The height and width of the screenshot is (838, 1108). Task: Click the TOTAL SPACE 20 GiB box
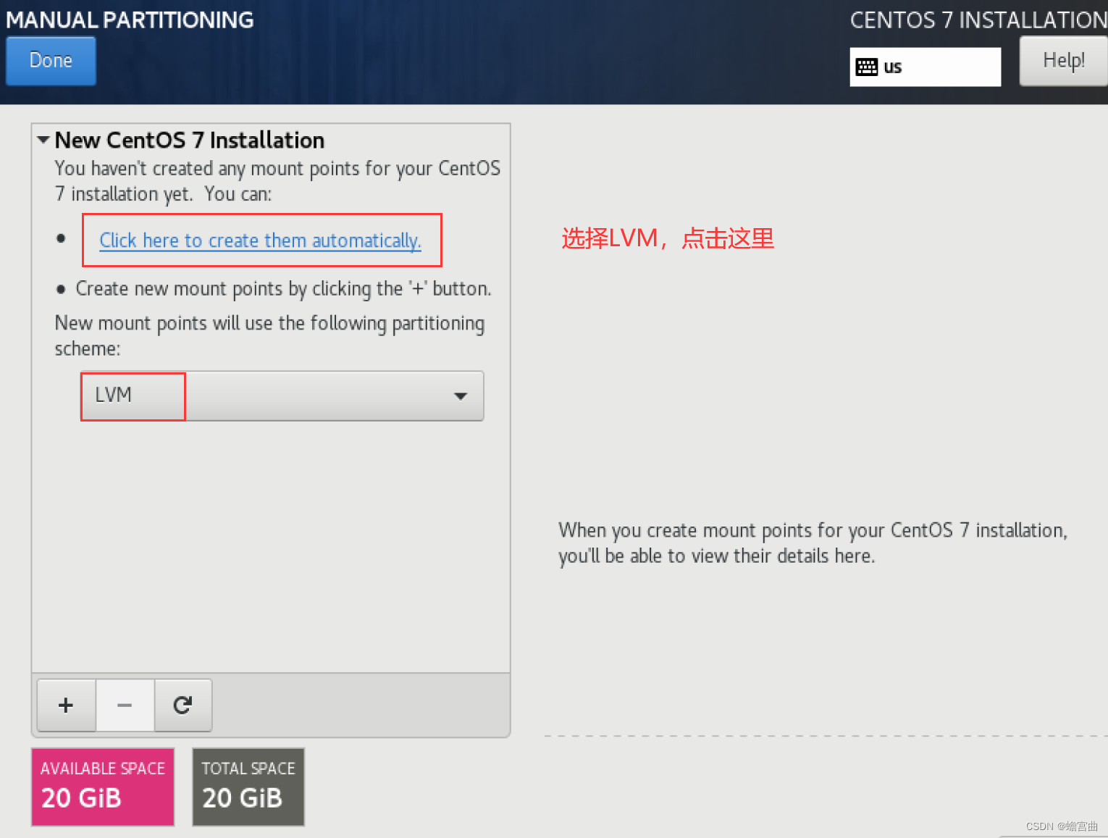pyautogui.click(x=248, y=787)
